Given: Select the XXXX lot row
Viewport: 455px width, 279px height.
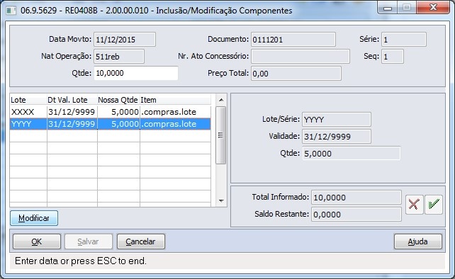Looking at the screenshot, I should point(111,112).
